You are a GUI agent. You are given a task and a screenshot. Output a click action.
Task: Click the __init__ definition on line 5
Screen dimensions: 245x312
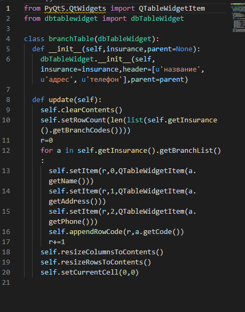tap(65, 49)
